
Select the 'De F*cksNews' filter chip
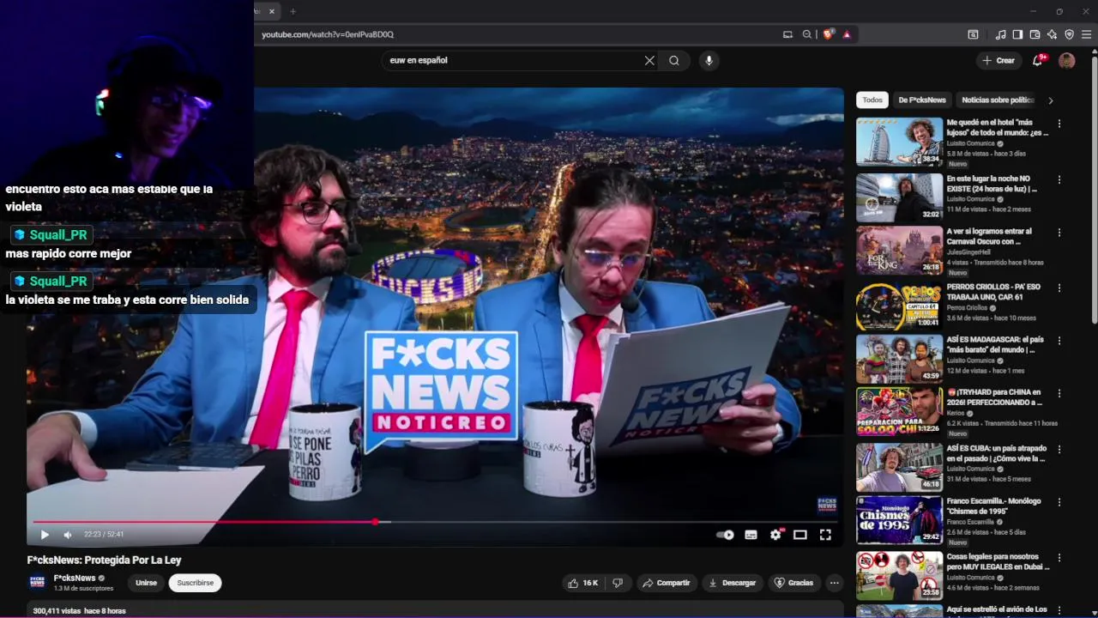pyautogui.click(x=922, y=100)
